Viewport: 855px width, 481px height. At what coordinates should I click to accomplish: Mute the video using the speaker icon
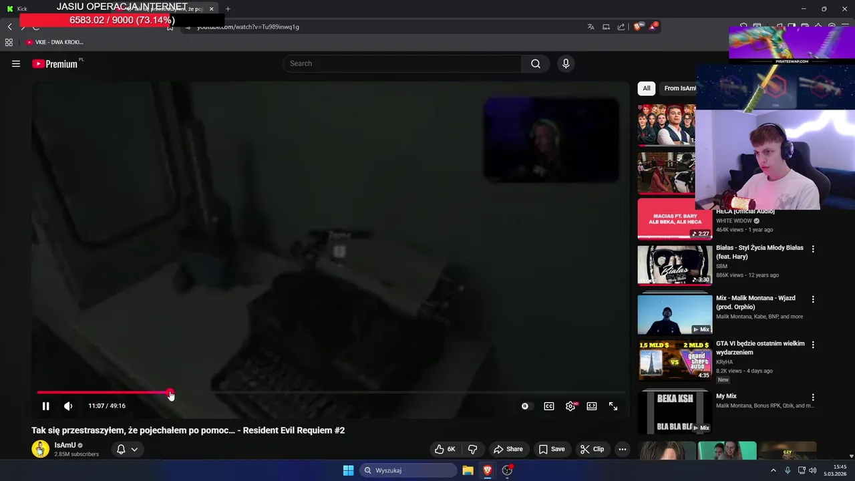point(68,406)
